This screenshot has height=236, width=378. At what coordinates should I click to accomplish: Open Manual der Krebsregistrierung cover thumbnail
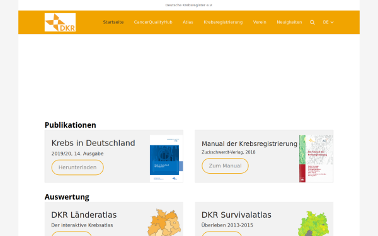[316, 159]
